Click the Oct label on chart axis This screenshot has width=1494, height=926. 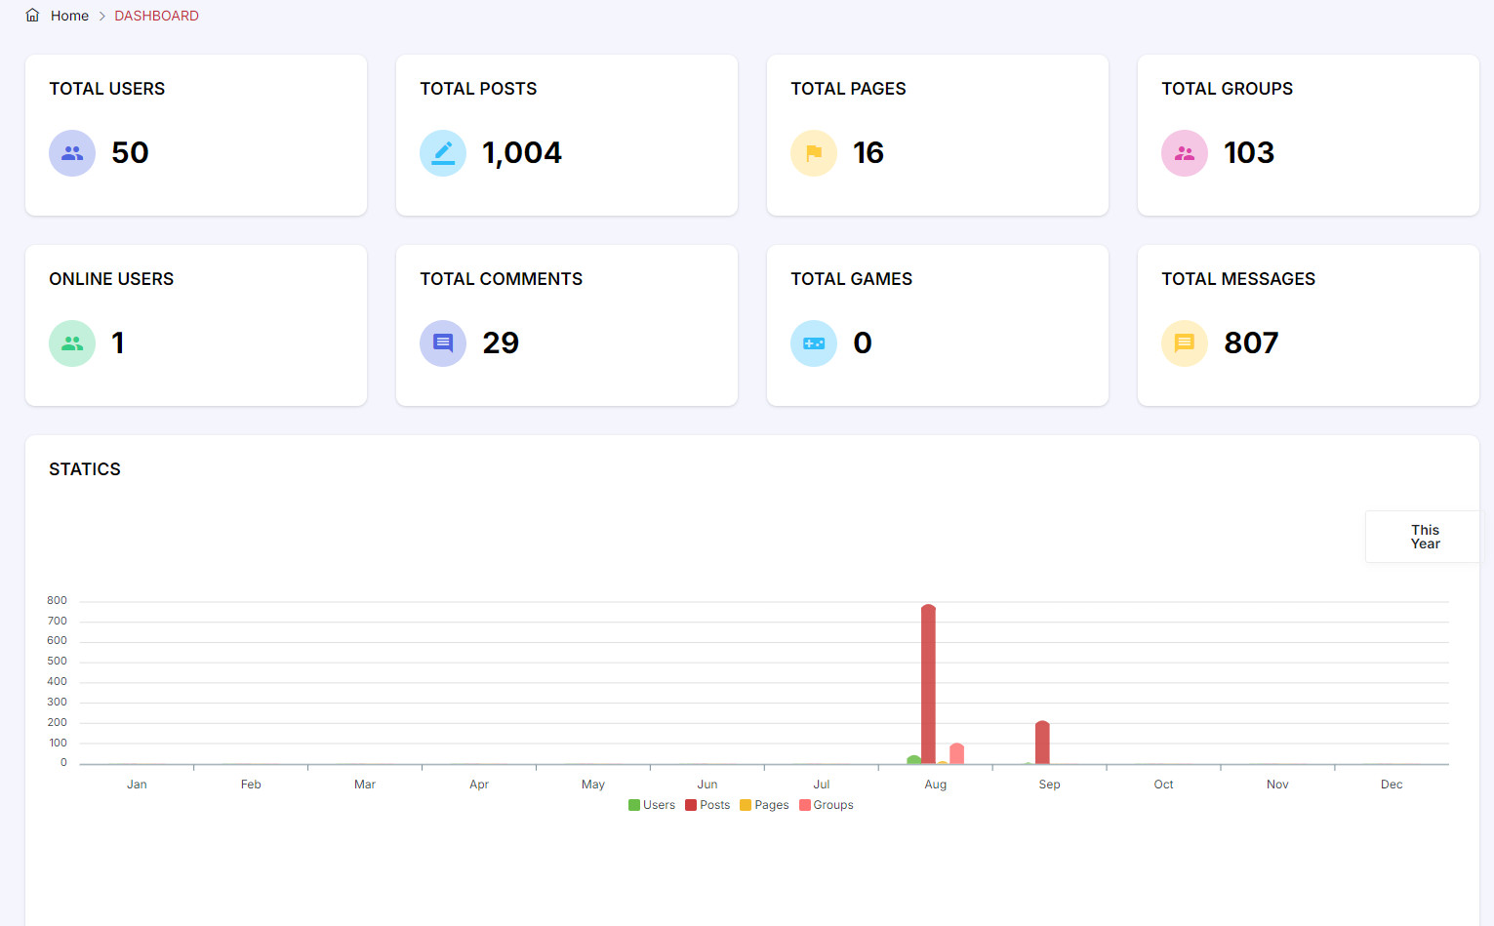point(1163,785)
